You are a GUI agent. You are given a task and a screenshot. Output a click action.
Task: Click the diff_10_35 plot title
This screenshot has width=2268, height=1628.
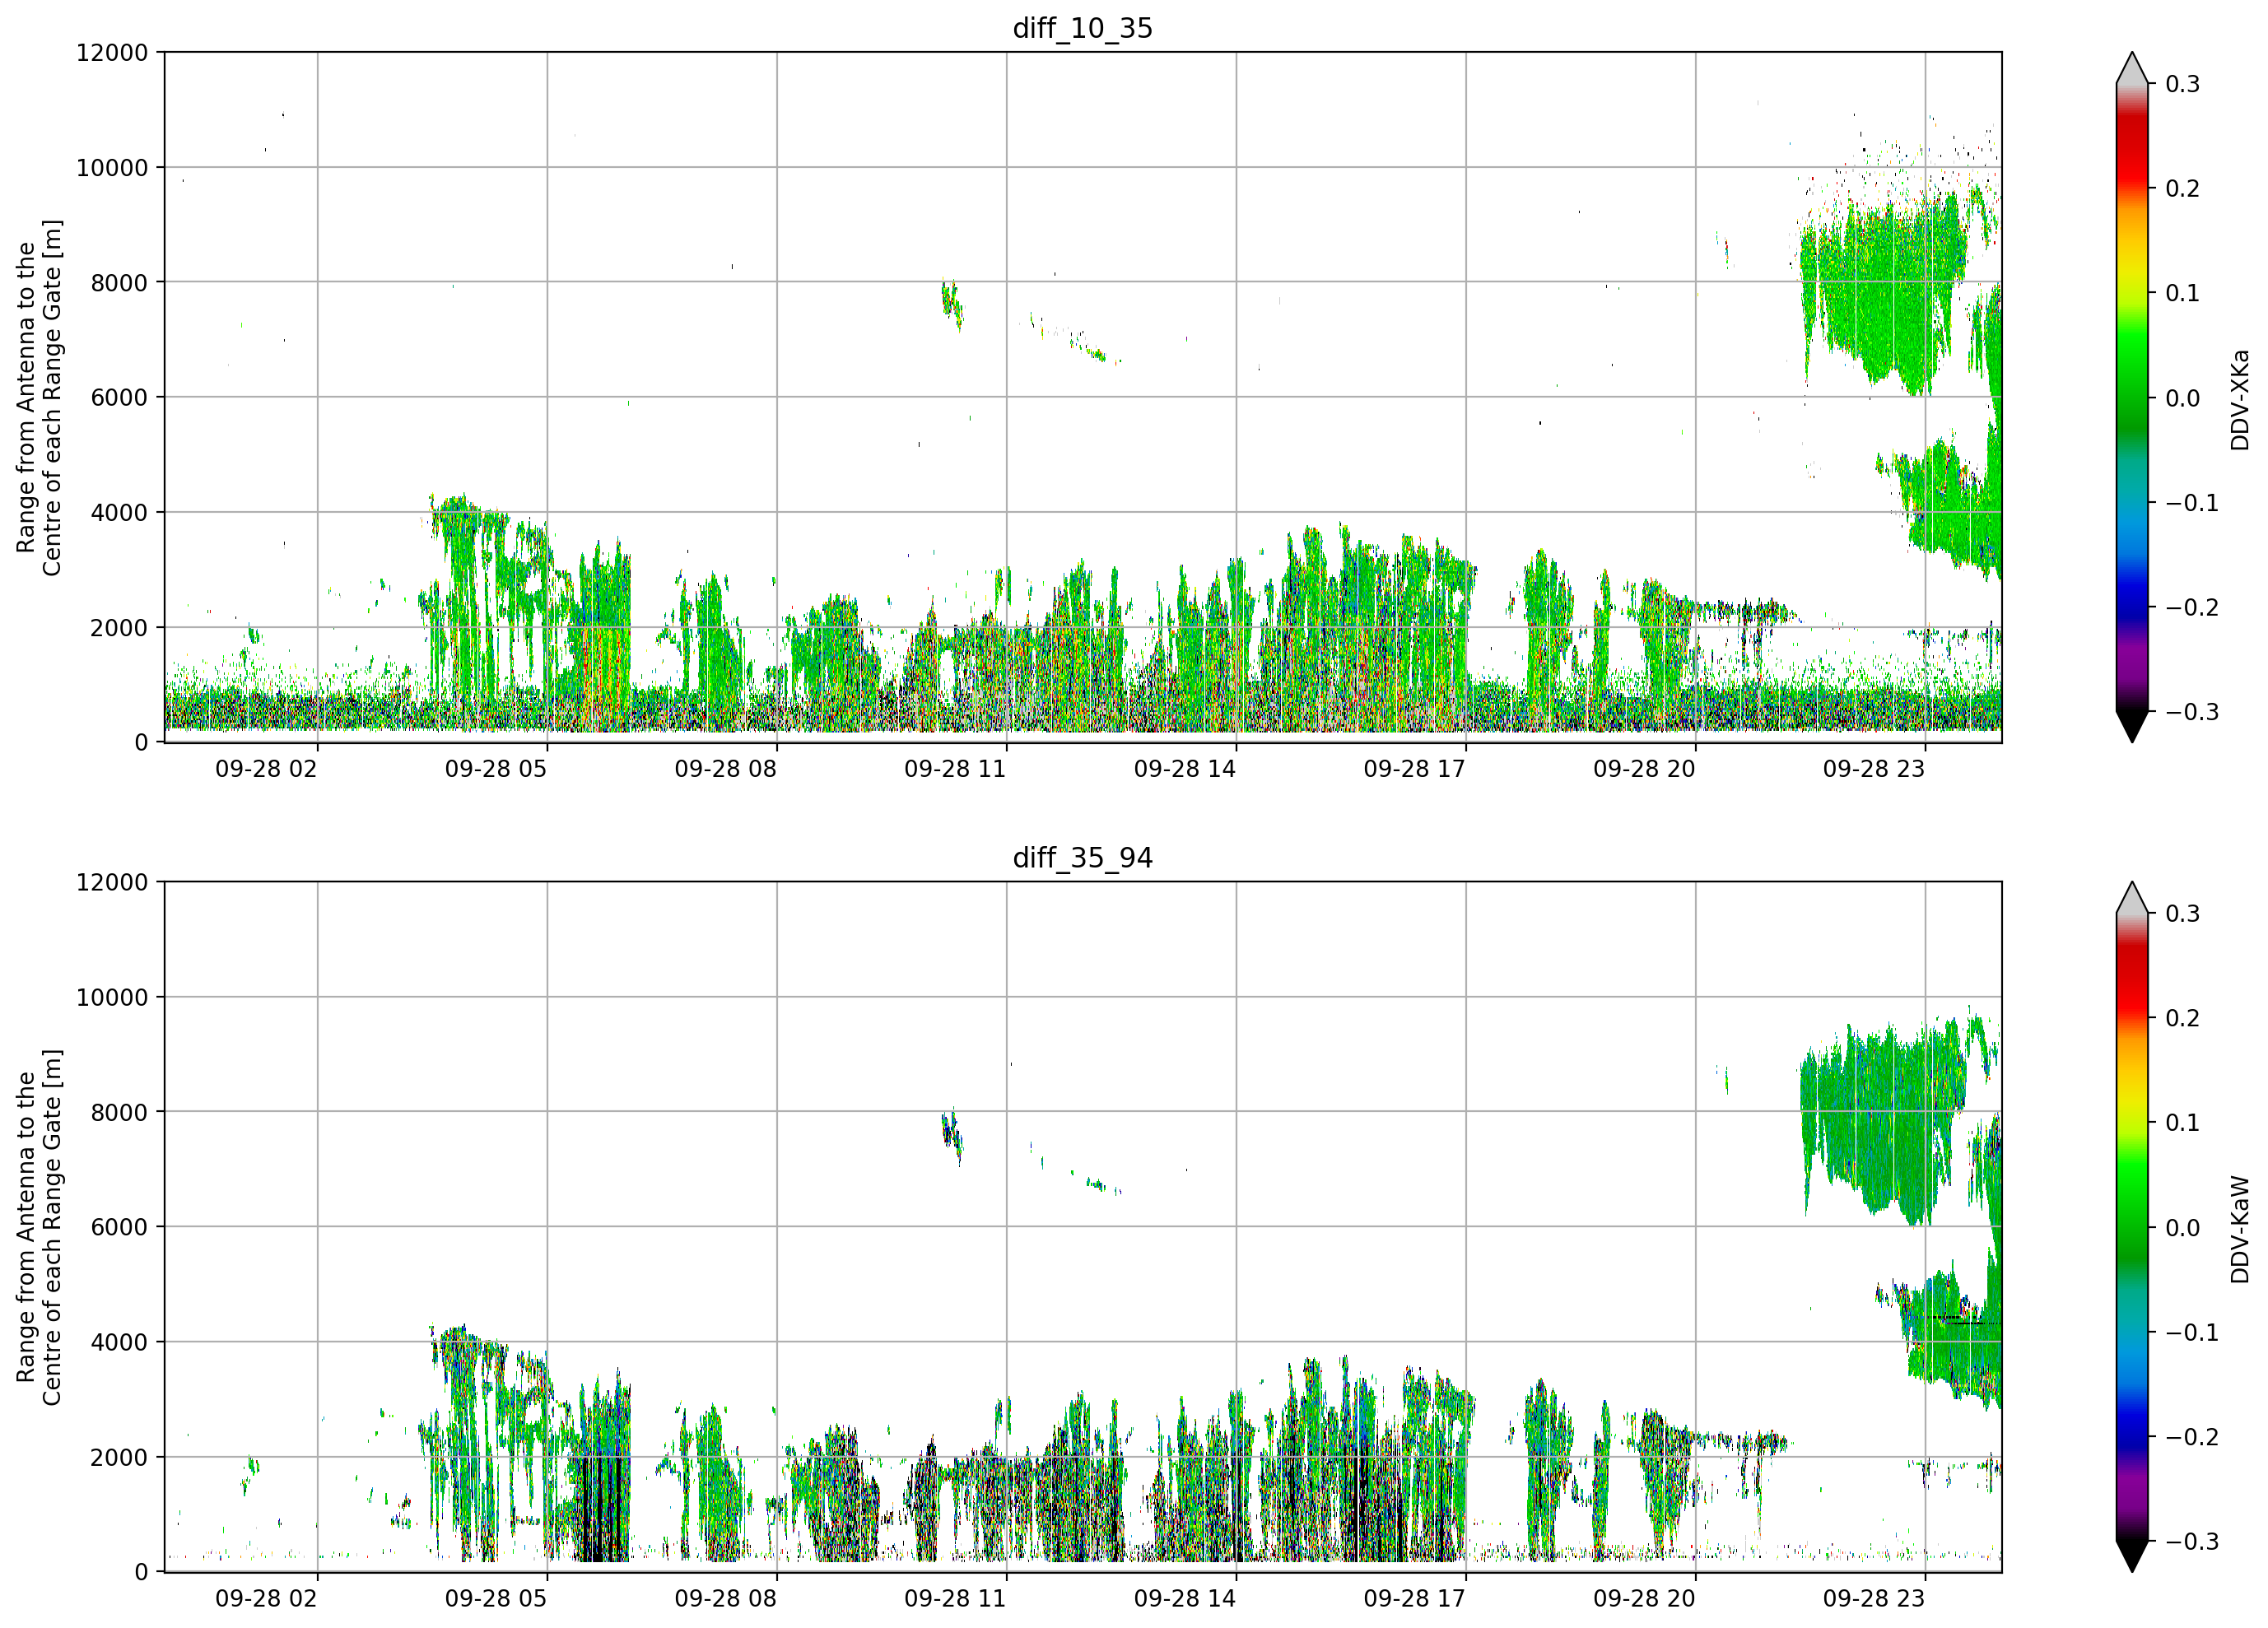click(x=1083, y=28)
